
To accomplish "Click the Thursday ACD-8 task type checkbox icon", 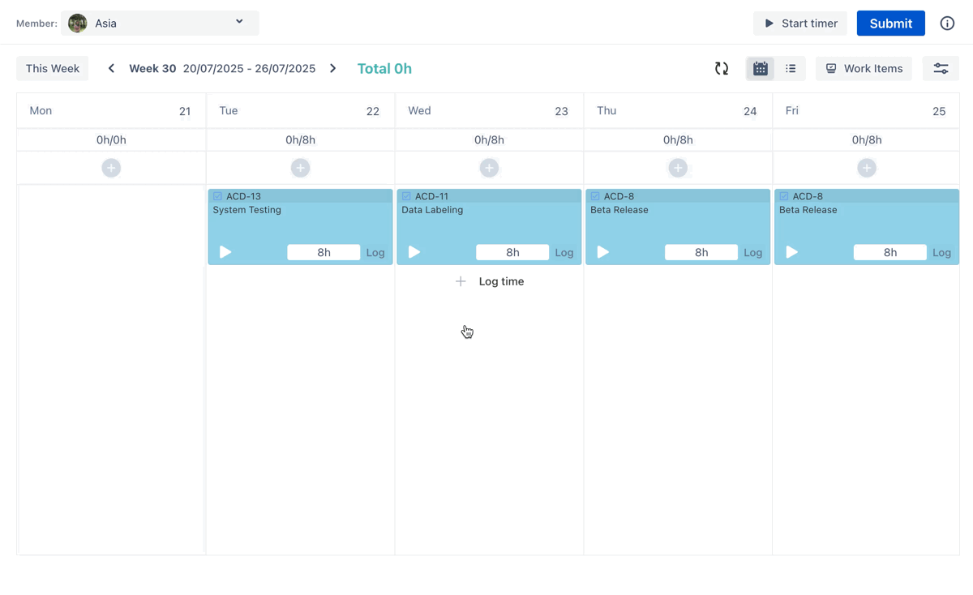I will (x=595, y=196).
